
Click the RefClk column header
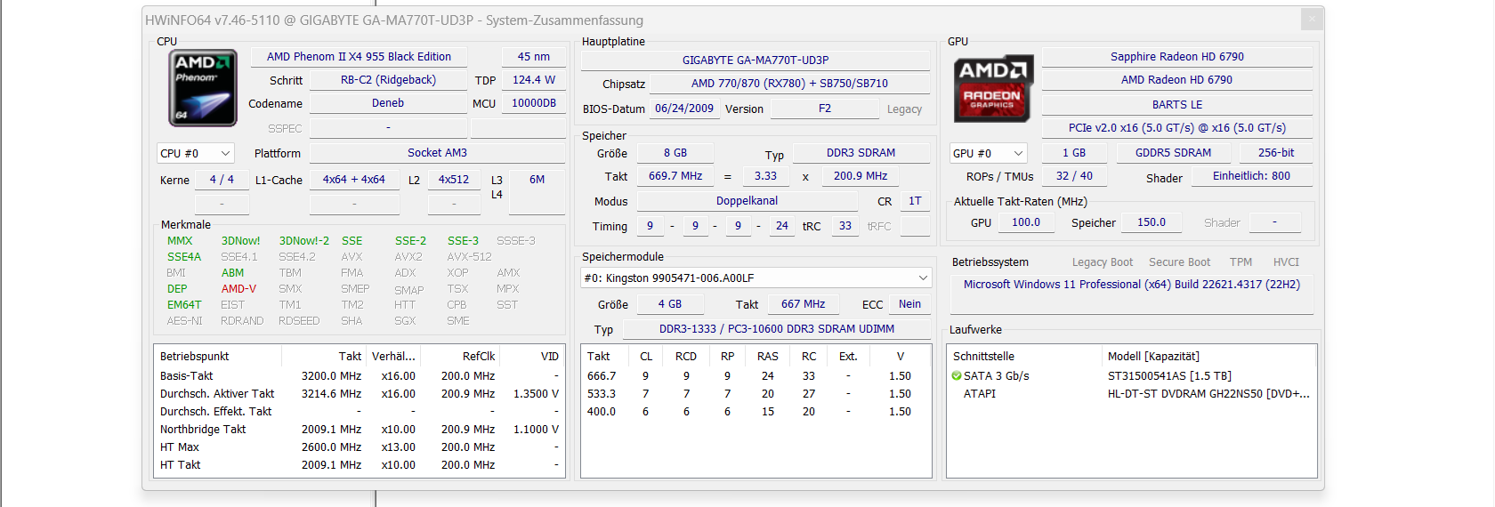(x=462, y=357)
